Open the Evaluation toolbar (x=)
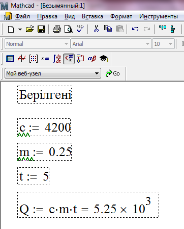 [45, 59]
